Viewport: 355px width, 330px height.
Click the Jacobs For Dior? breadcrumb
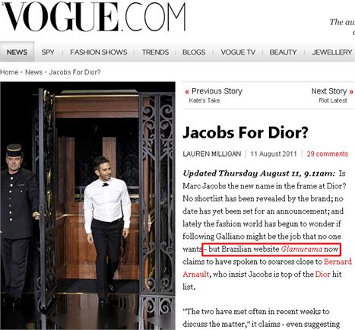74,72
